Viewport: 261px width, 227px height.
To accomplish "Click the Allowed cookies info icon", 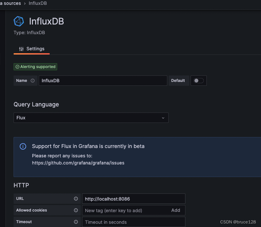I will pyautogui.click(x=76, y=210).
